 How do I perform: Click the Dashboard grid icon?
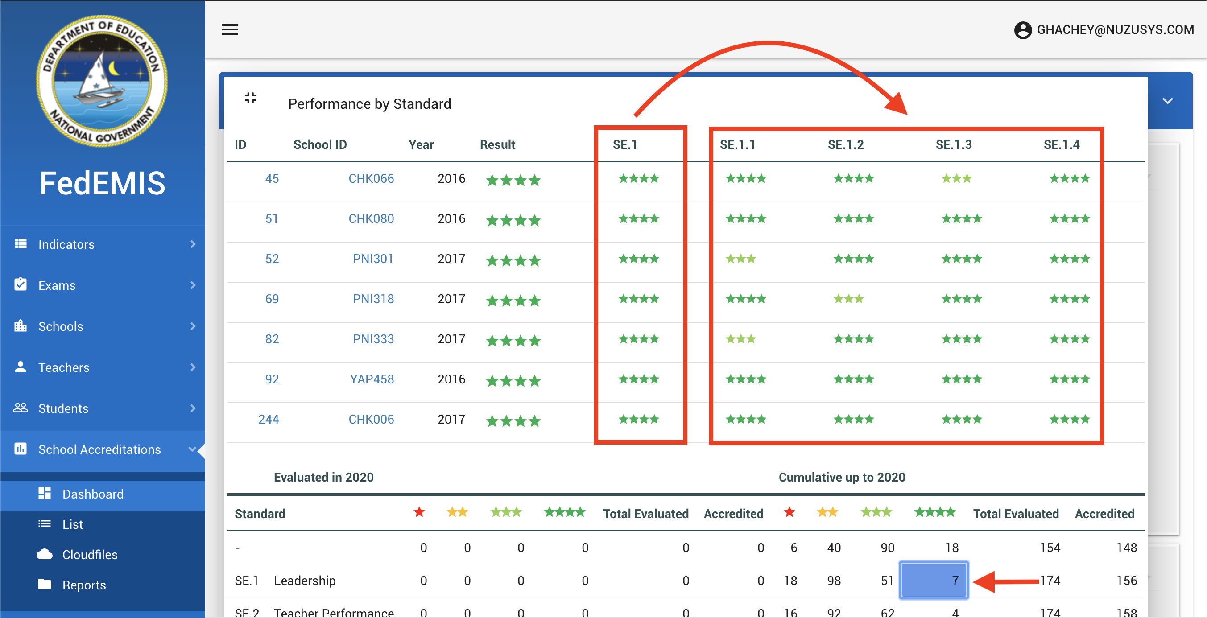point(45,493)
